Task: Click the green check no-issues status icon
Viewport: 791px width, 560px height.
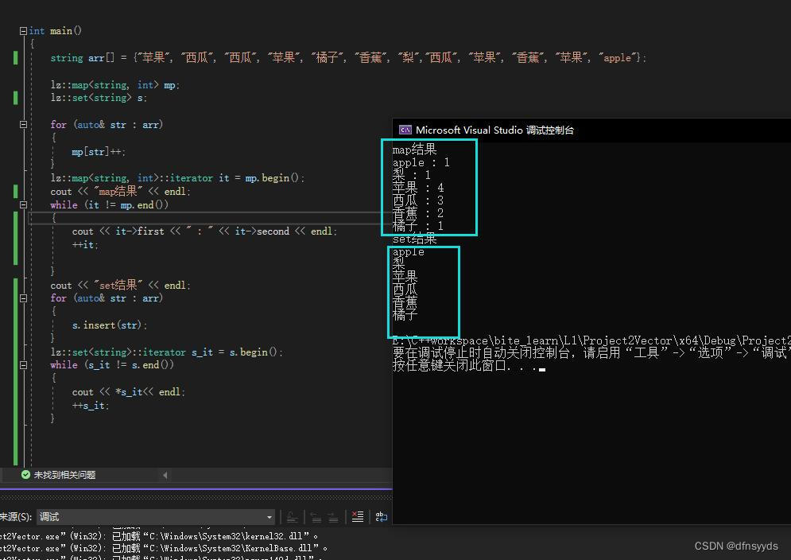Action: (25, 475)
